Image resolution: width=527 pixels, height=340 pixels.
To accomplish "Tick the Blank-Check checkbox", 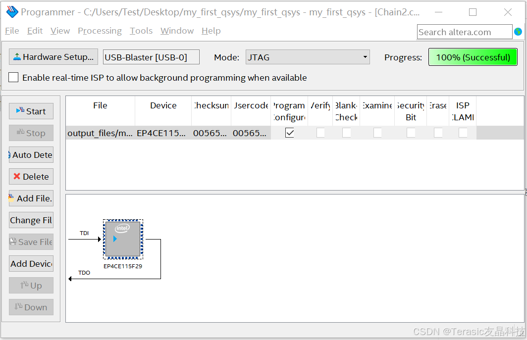I will click(347, 133).
